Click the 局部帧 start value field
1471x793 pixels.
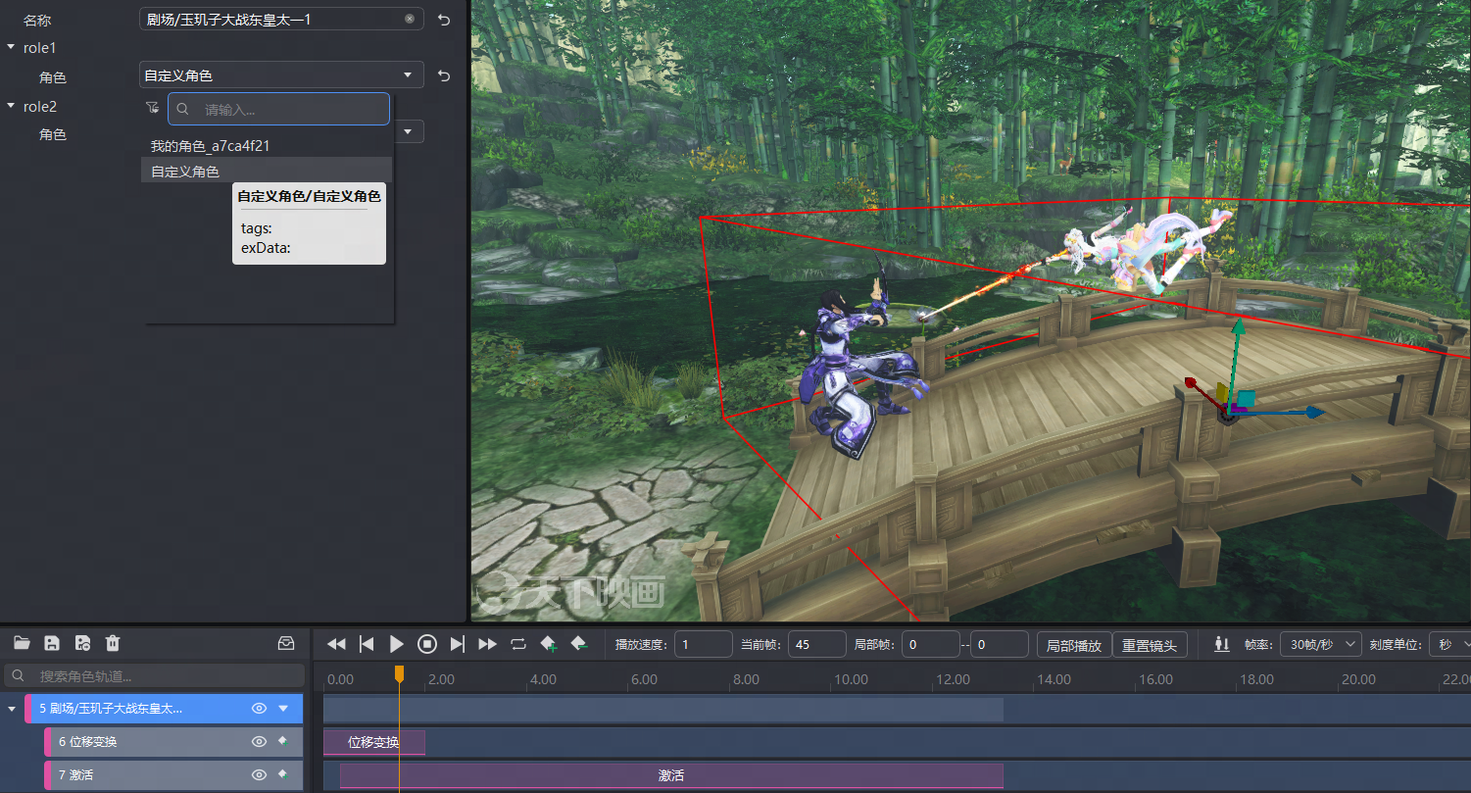(x=931, y=644)
